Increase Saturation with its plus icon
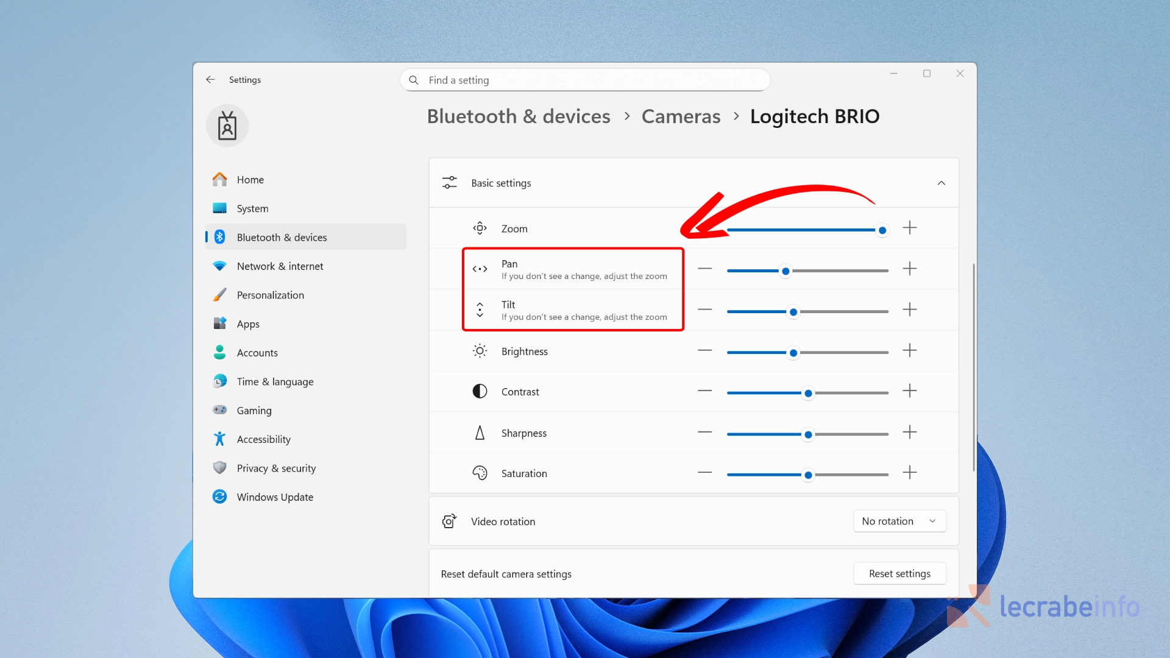The image size is (1170, 658). [x=910, y=472]
